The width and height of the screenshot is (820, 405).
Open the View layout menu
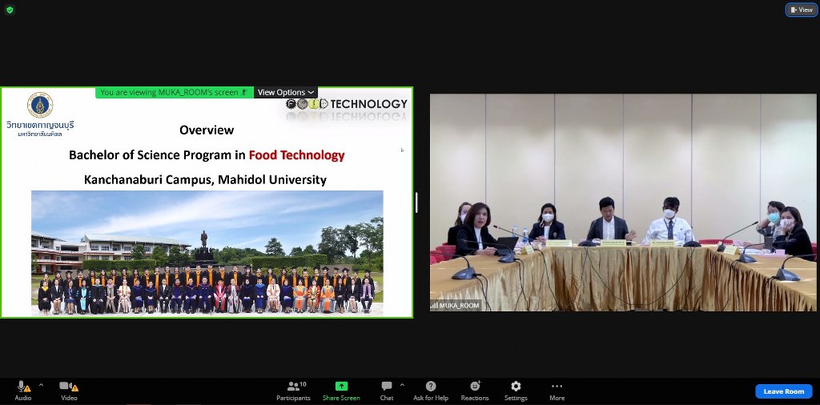tap(802, 10)
